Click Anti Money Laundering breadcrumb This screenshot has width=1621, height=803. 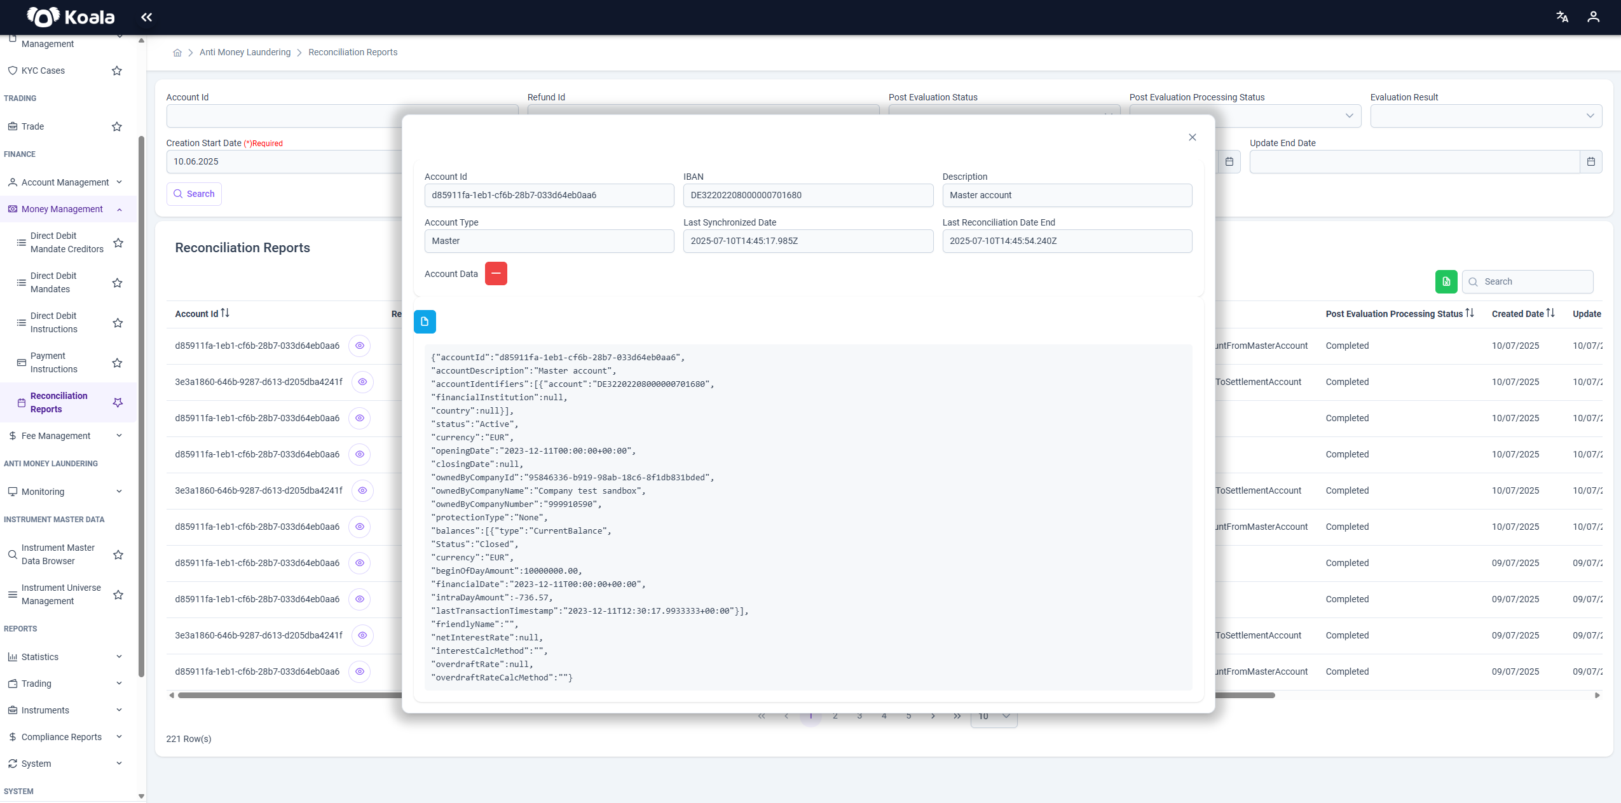[x=245, y=53]
